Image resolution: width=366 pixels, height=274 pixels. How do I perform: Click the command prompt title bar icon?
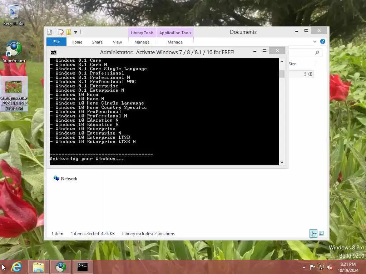(x=54, y=52)
